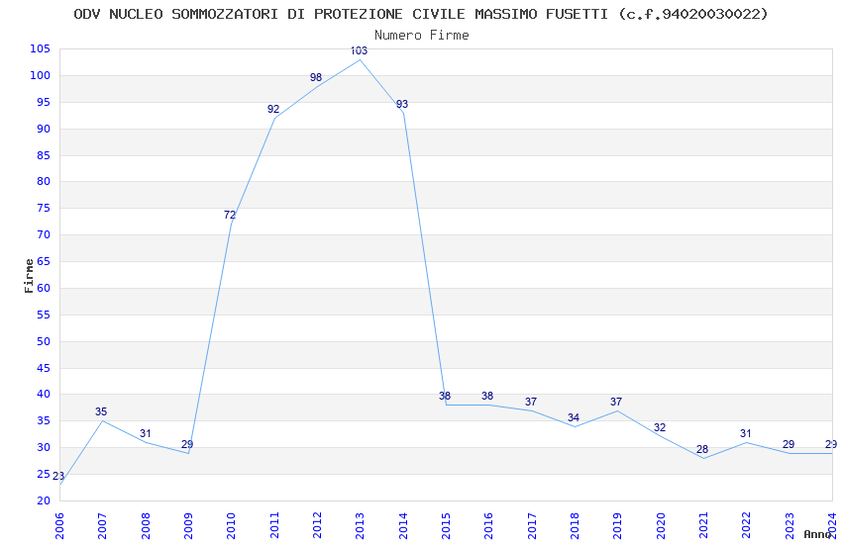Select the 'Numero Firme' subtitle
Viewport: 842px width, 544px height.
(422, 35)
